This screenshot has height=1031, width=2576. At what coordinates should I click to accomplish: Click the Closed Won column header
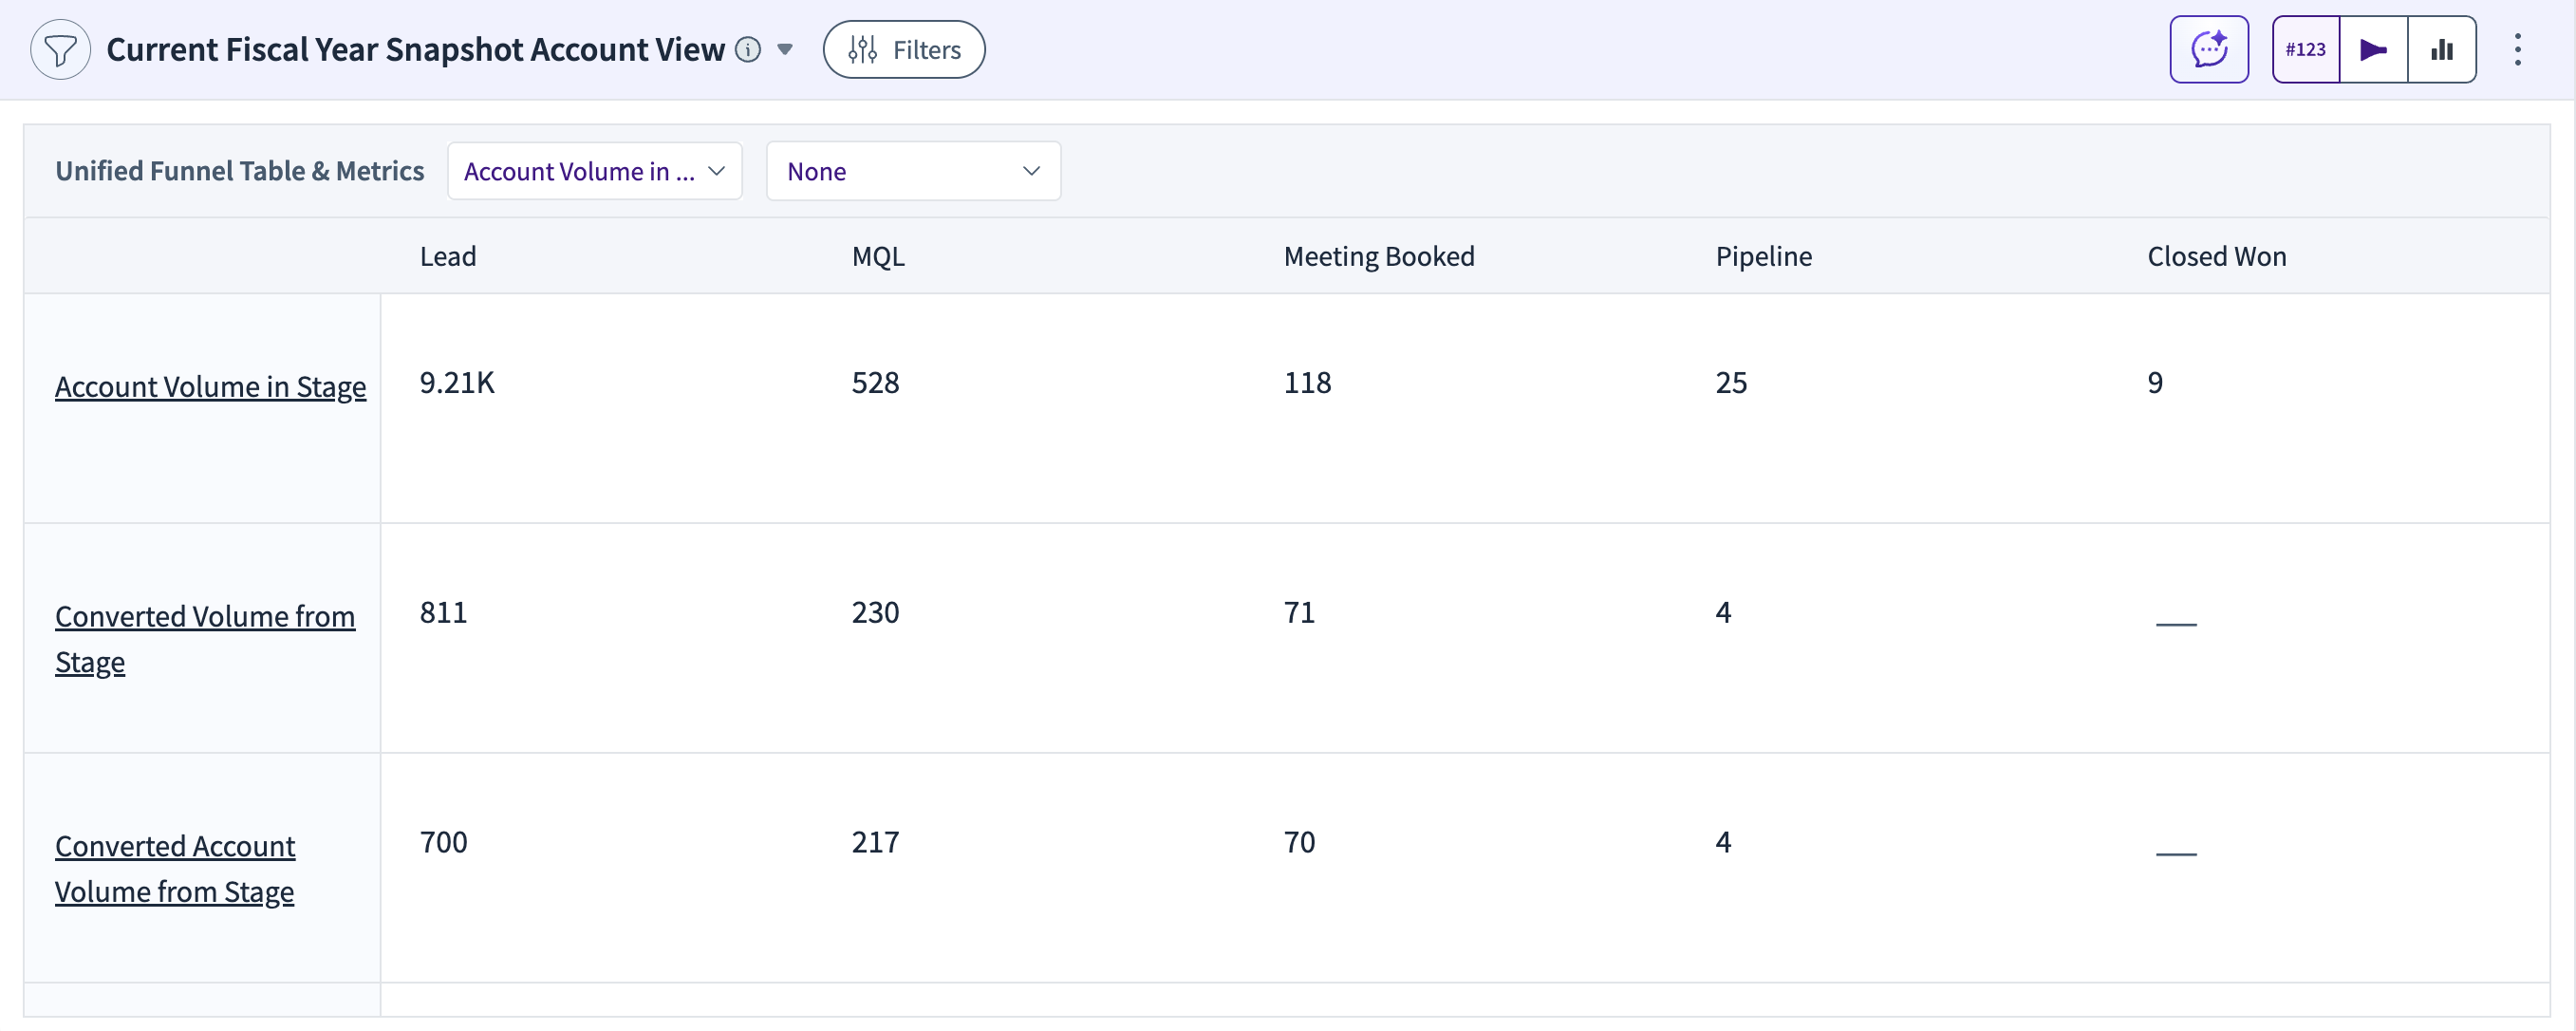[x=2216, y=256]
